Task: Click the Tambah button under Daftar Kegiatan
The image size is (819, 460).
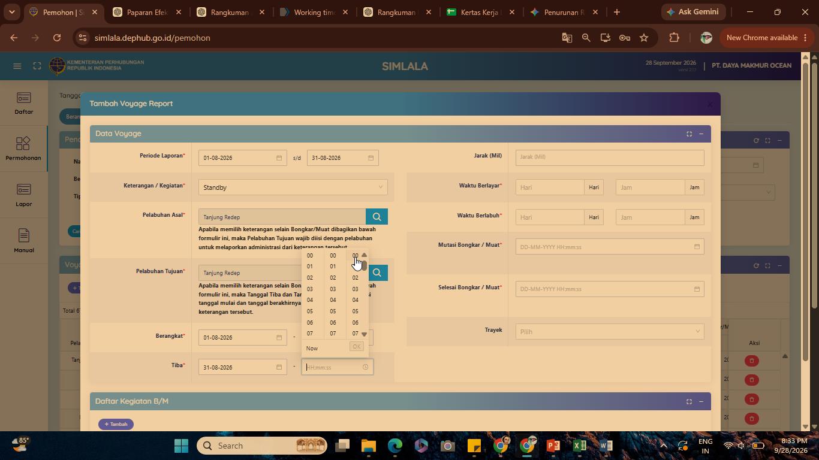Action: pyautogui.click(x=116, y=424)
